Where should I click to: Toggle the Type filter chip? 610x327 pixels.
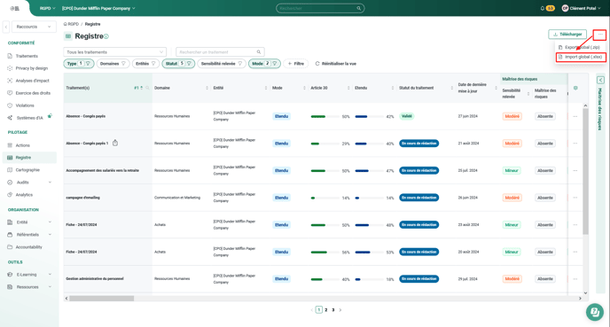[x=79, y=64]
